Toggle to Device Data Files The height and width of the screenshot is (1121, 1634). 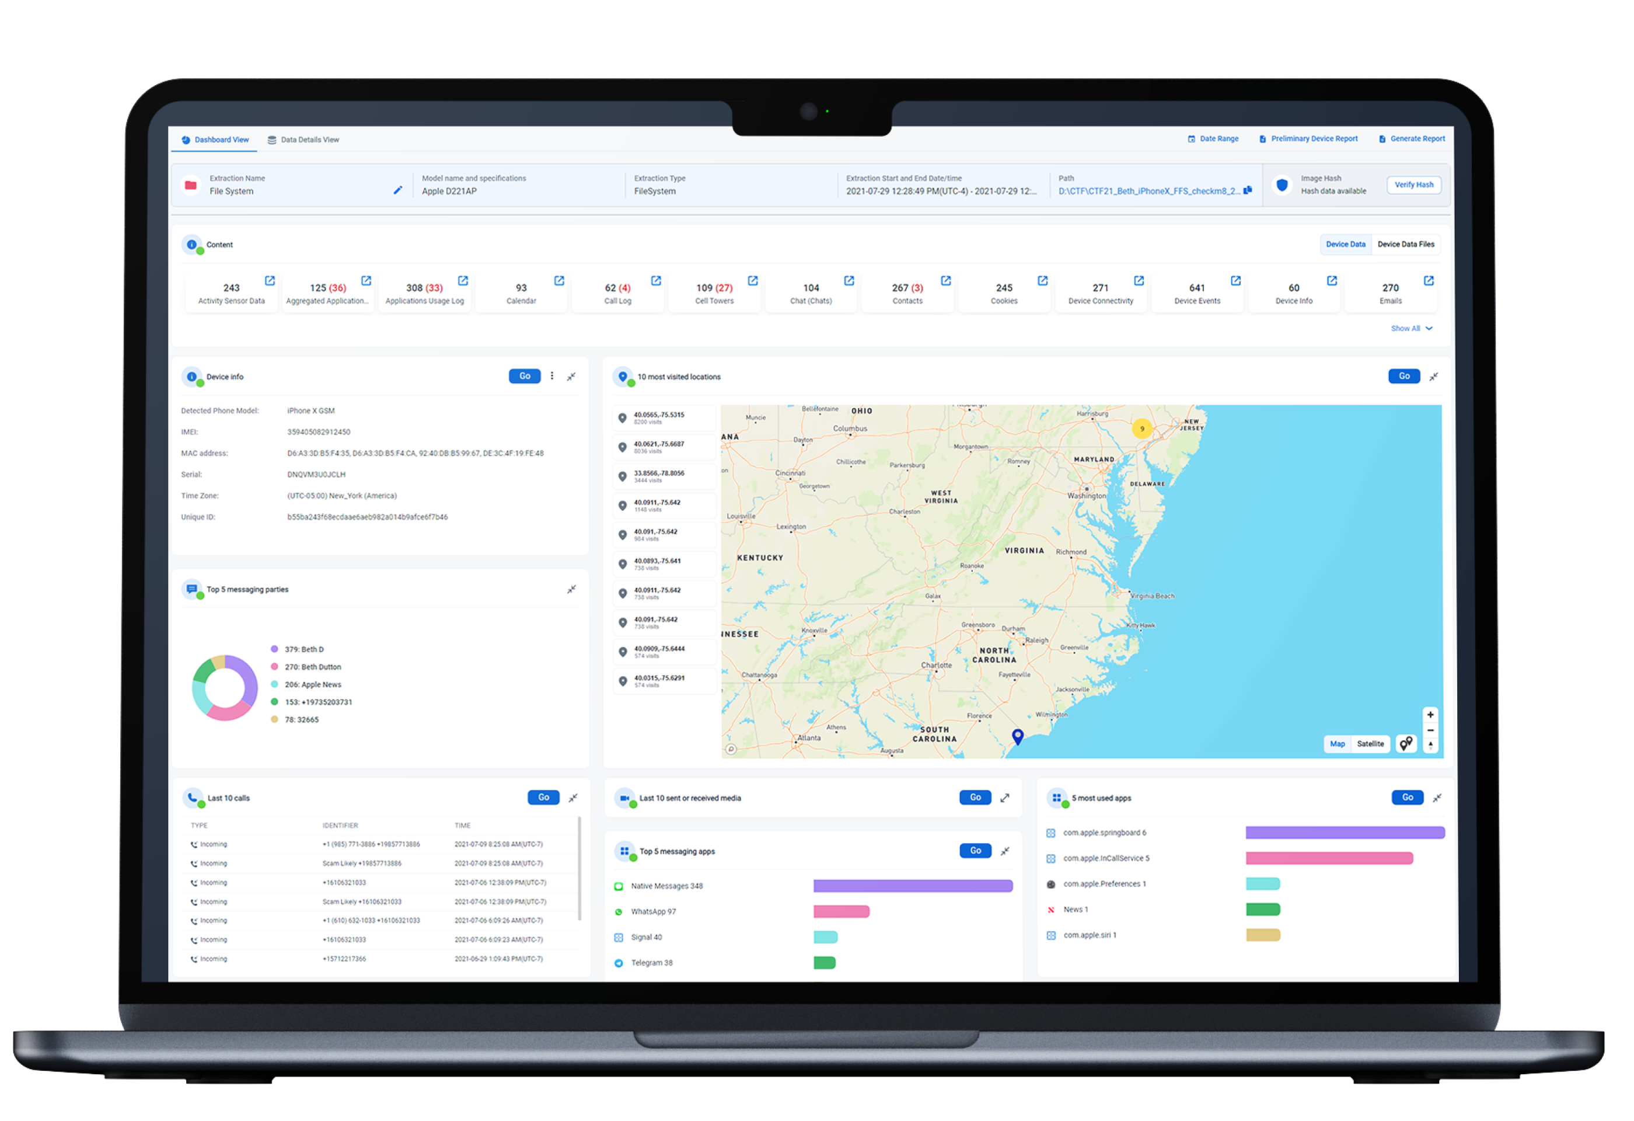(x=1405, y=244)
